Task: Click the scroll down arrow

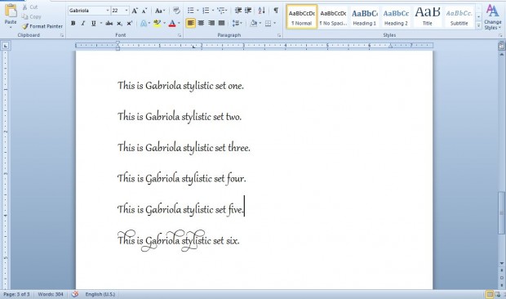Action: tap(501, 263)
